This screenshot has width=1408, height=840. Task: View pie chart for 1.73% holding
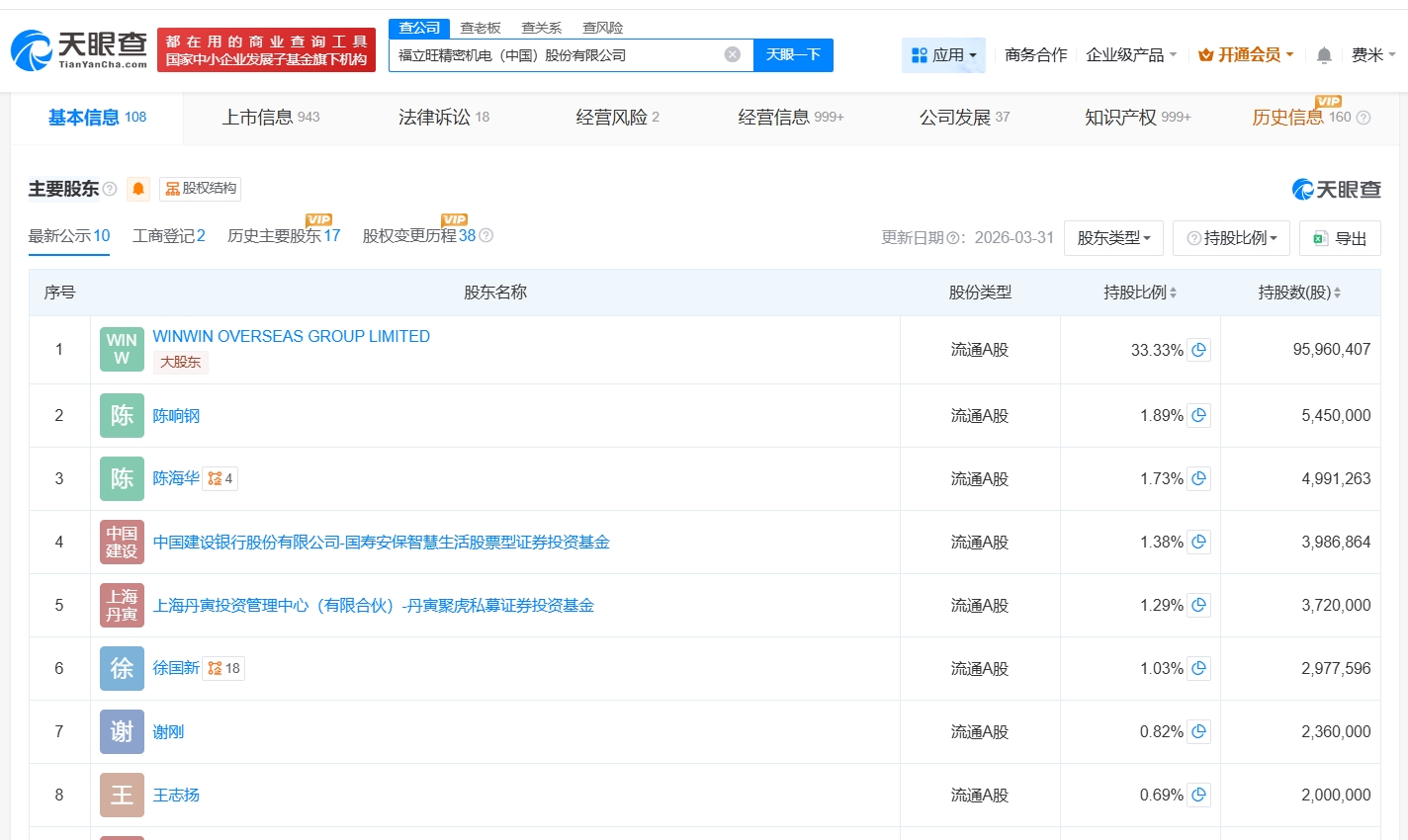(1198, 479)
